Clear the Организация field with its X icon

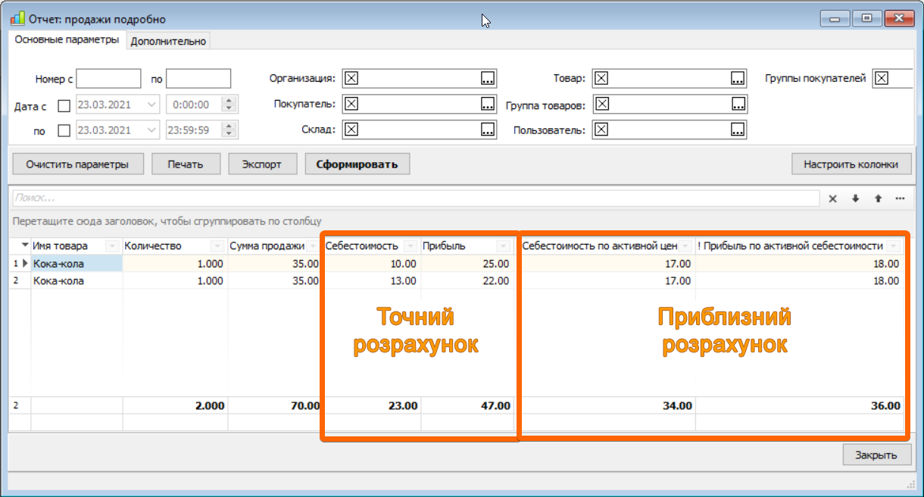pos(351,78)
